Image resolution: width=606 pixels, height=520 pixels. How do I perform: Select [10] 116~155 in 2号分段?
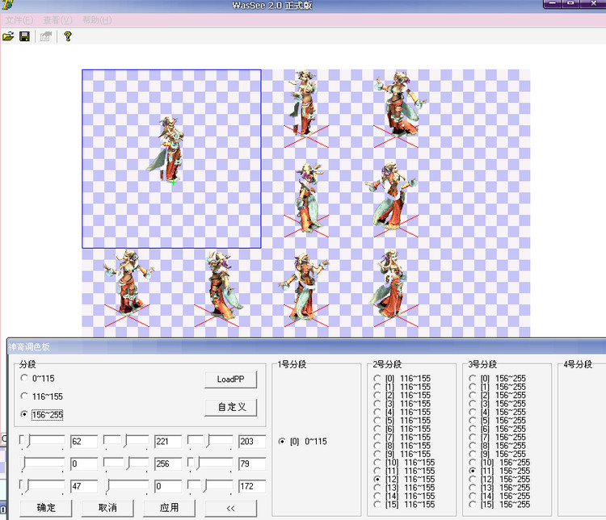pyautogui.click(x=377, y=462)
